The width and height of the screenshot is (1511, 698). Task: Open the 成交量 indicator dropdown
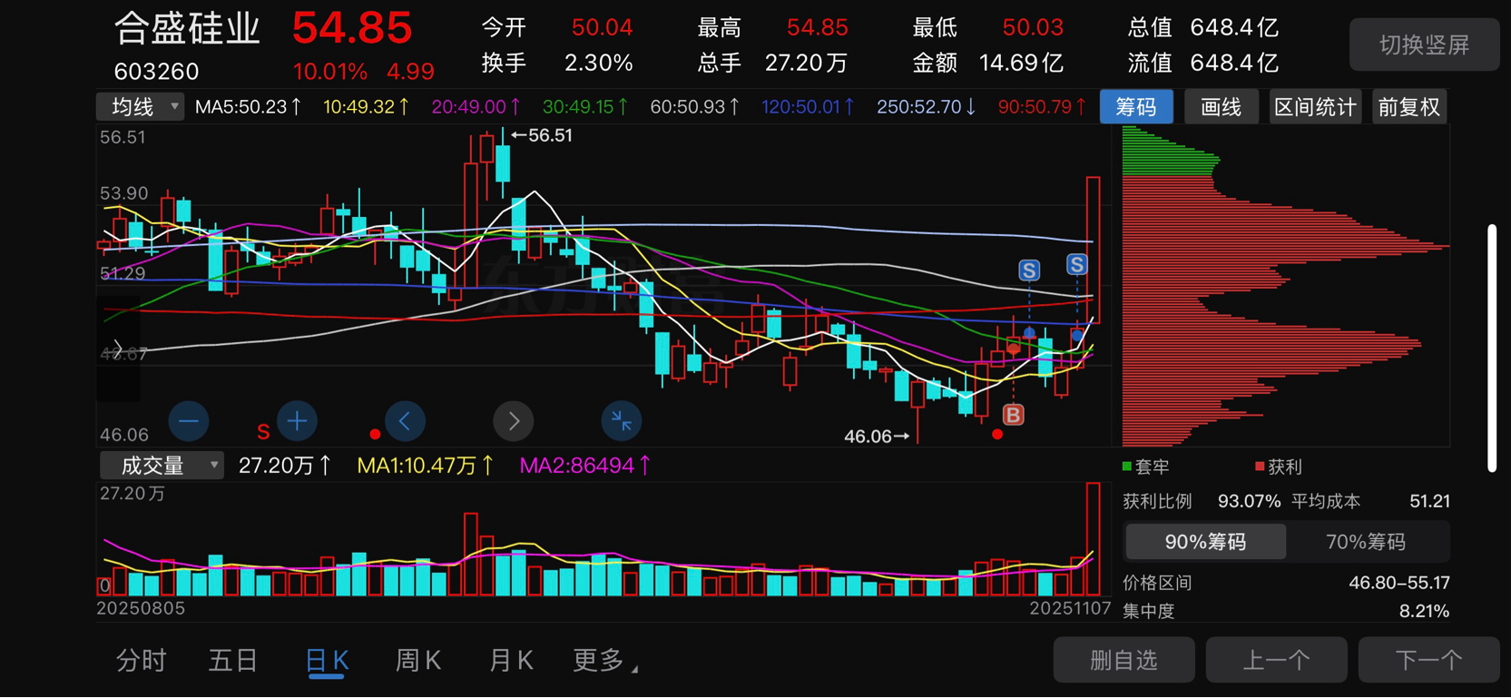[161, 466]
